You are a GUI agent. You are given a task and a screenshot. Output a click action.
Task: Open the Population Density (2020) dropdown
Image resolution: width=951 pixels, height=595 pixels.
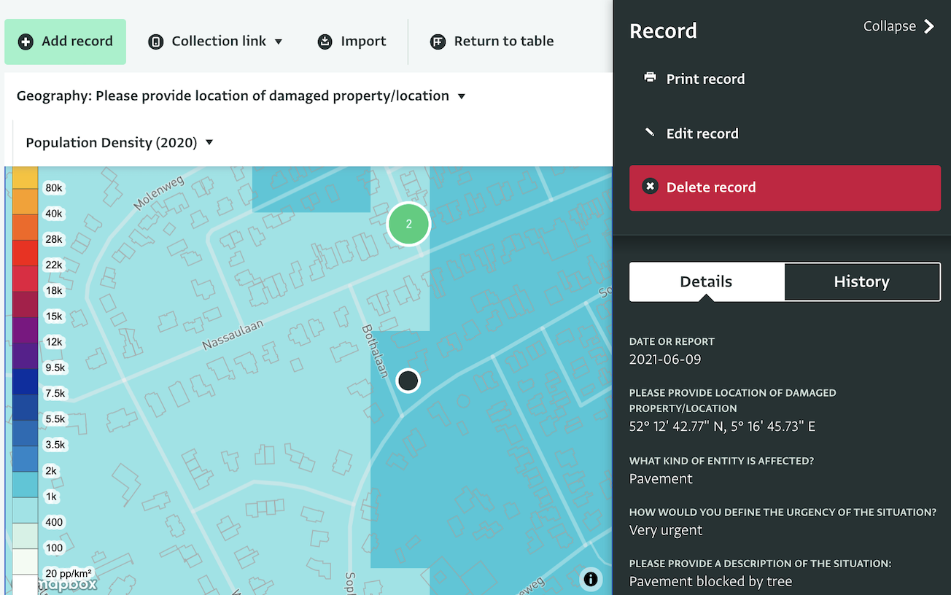click(120, 142)
